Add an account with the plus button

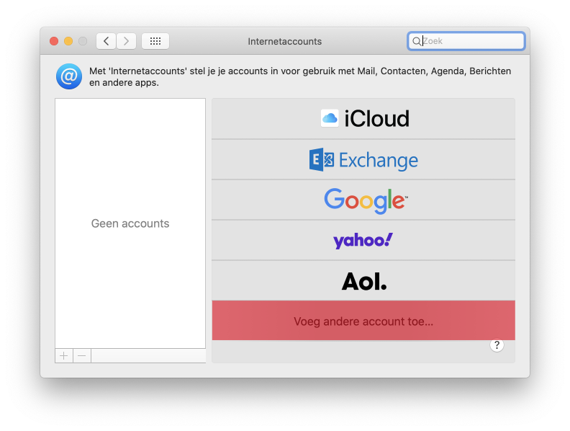click(x=64, y=355)
